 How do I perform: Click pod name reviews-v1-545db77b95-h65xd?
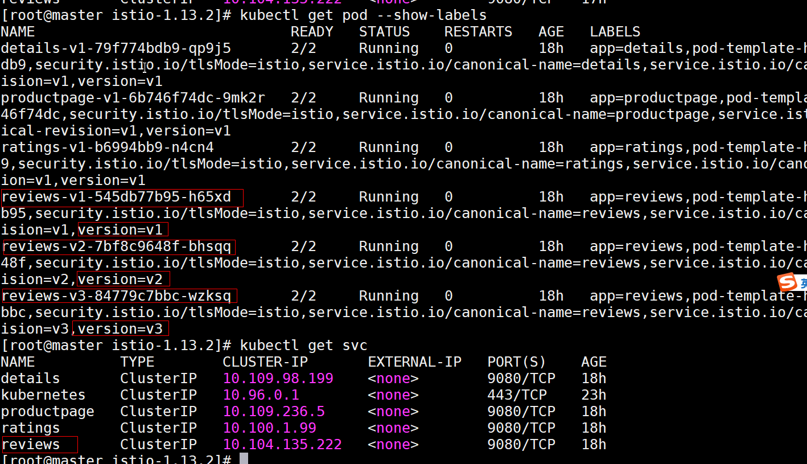click(116, 197)
